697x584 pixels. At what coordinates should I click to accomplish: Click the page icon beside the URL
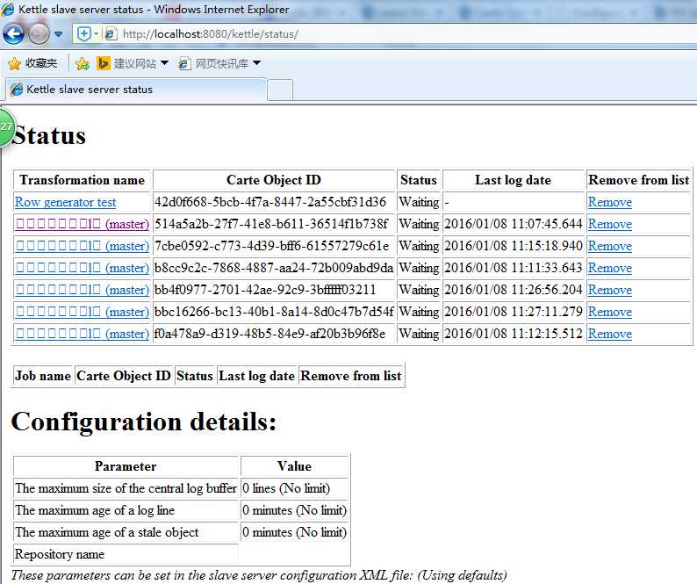(111, 33)
